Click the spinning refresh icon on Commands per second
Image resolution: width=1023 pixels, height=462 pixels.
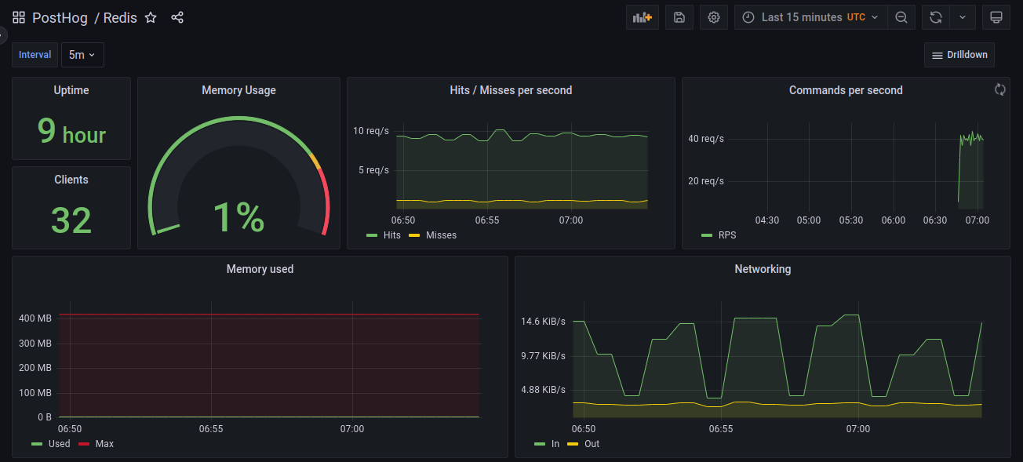point(999,89)
